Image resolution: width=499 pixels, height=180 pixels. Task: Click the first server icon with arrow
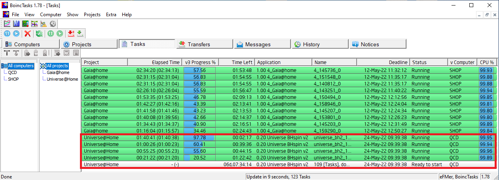click(x=28, y=53)
